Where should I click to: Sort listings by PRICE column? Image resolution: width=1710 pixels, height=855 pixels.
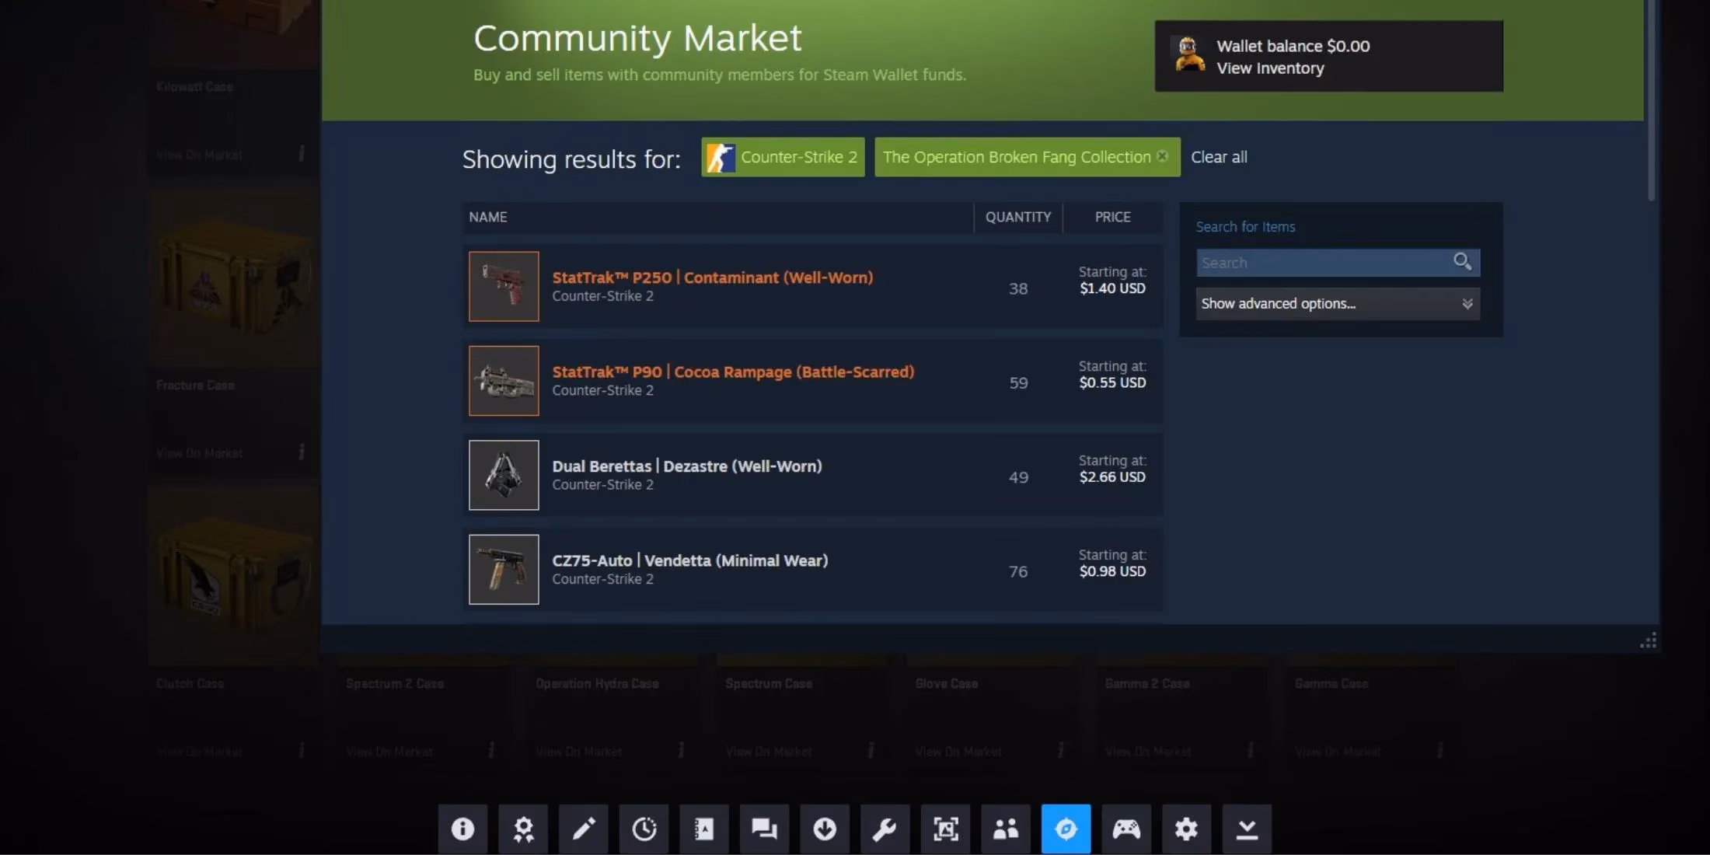coord(1112,217)
